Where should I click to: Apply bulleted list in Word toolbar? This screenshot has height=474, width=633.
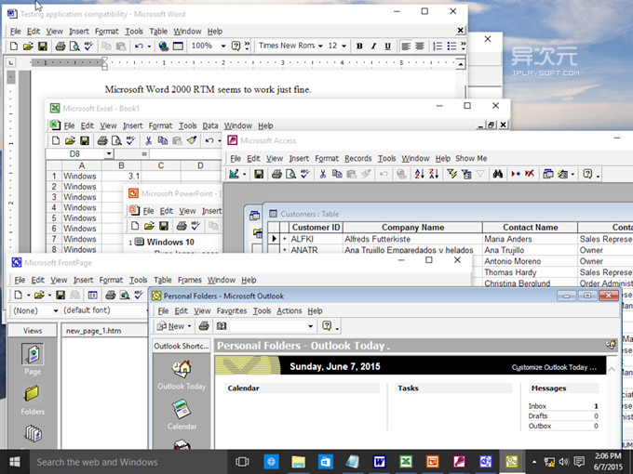(451, 46)
